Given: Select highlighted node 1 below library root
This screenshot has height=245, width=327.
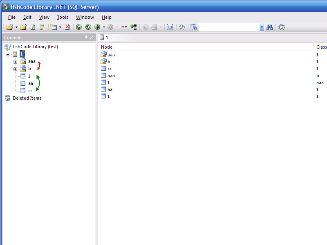Looking at the screenshot, I should (22, 54).
